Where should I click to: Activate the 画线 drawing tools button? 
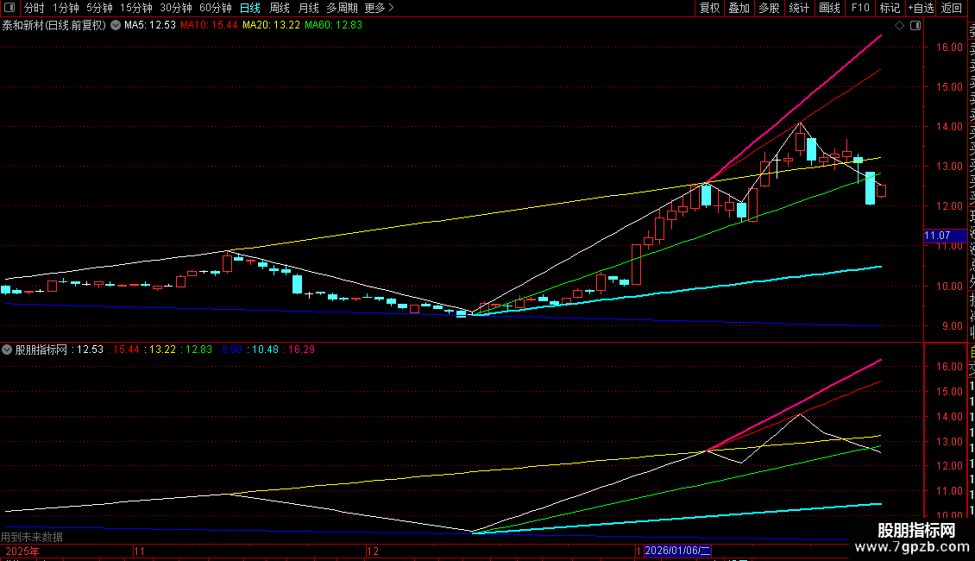(829, 8)
